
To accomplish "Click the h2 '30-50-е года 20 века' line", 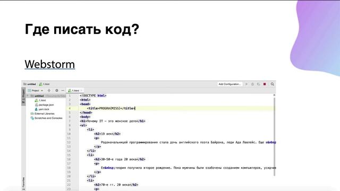I will [x=120, y=159].
